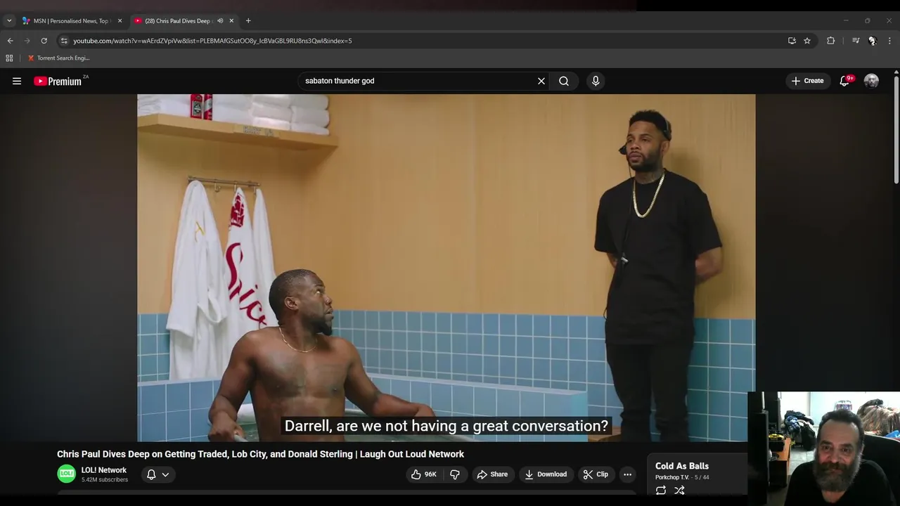Image resolution: width=900 pixels, height=506 pixels.
Task: Select the 5.42M subscribers text
Action: point(105,480)
